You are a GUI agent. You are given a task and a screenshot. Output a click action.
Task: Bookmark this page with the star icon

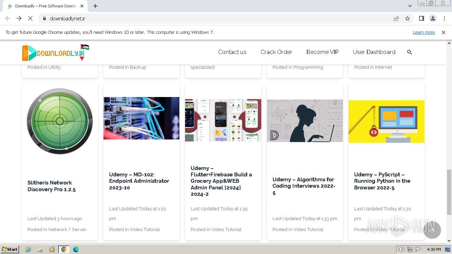pos(408,18)
